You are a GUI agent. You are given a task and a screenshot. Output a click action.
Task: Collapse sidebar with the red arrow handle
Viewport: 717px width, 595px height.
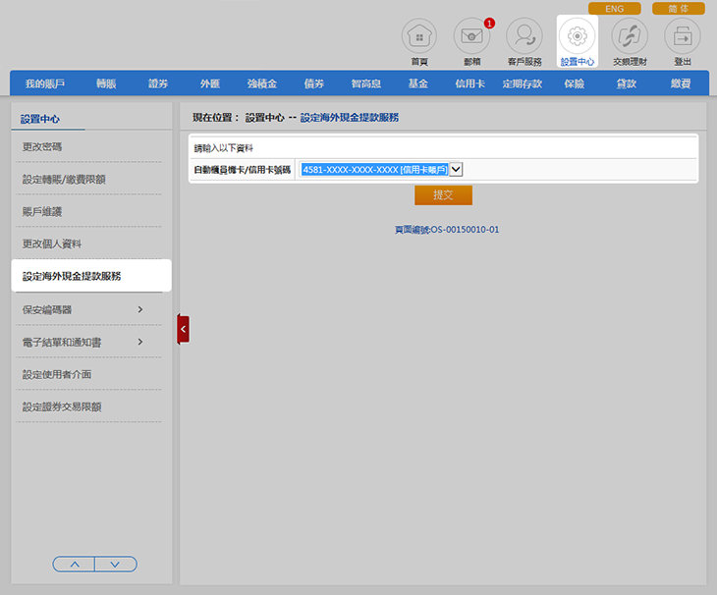click(x=183, y=329)
